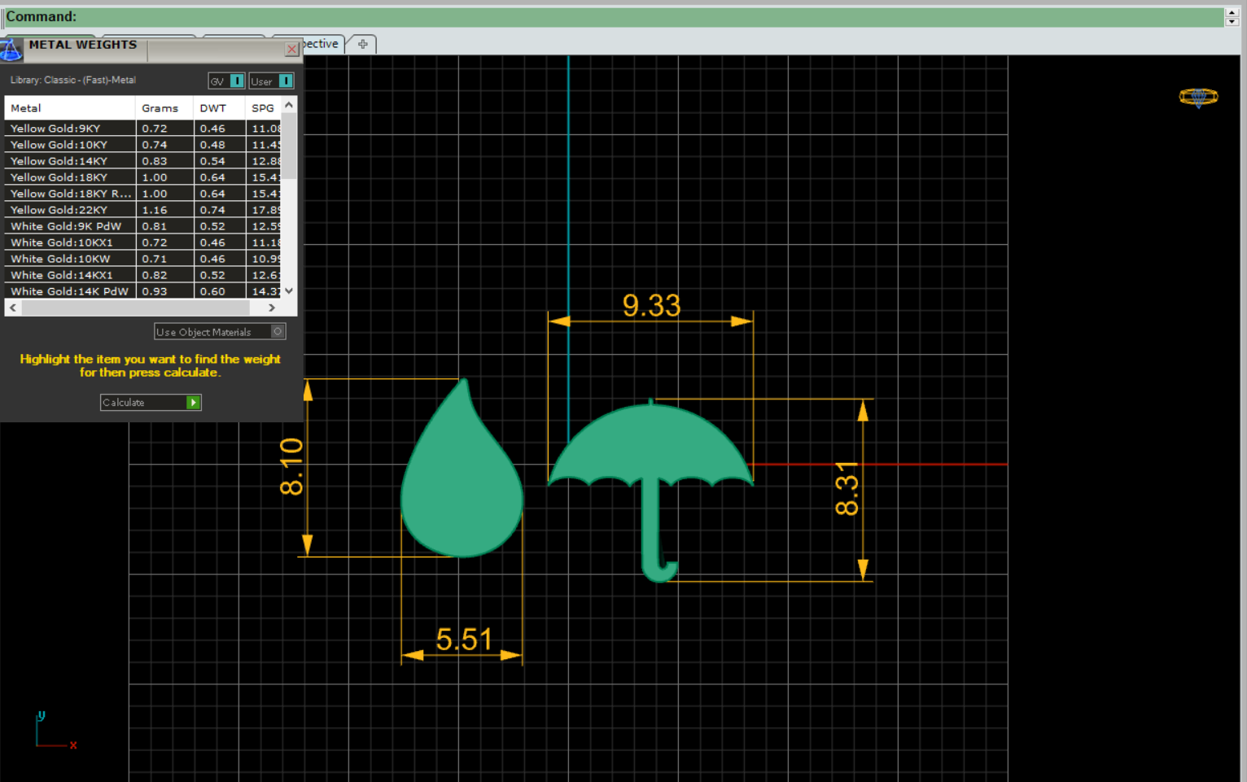This screenshot has height=782, width=1247.
Task: Click the green Calculate arrow icon
Action: click(193, 403)
